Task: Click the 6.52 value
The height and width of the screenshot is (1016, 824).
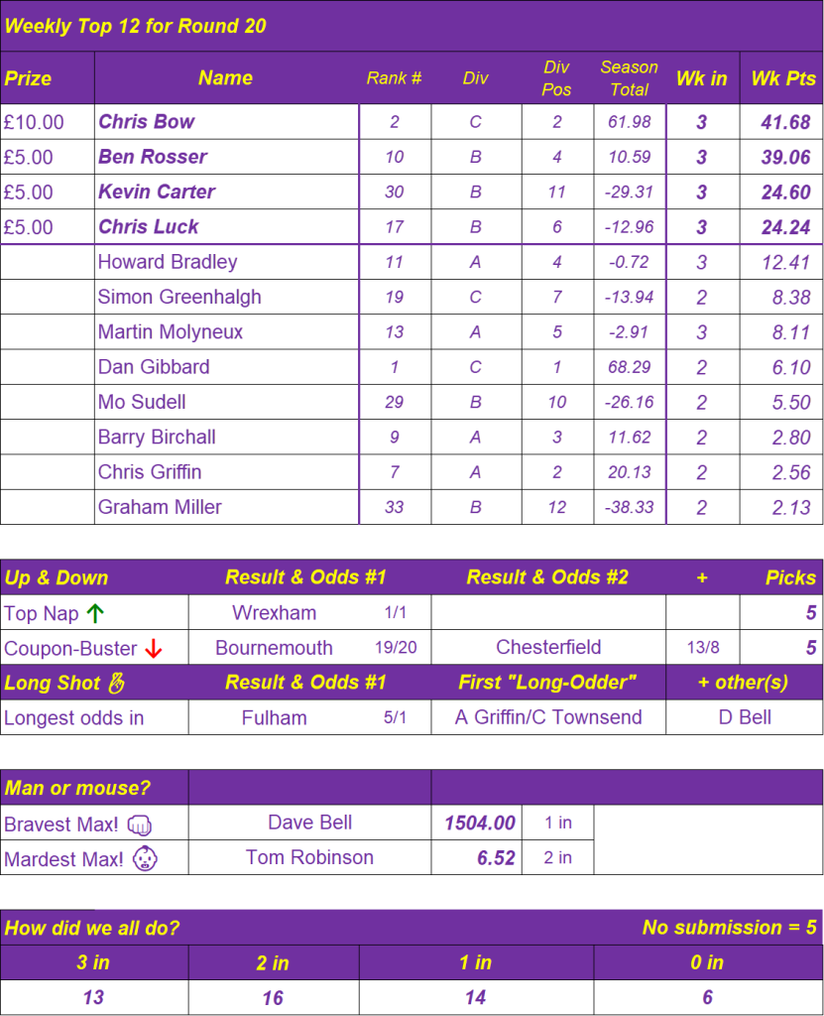Action: pyautogui.click(x=496, y=858)
